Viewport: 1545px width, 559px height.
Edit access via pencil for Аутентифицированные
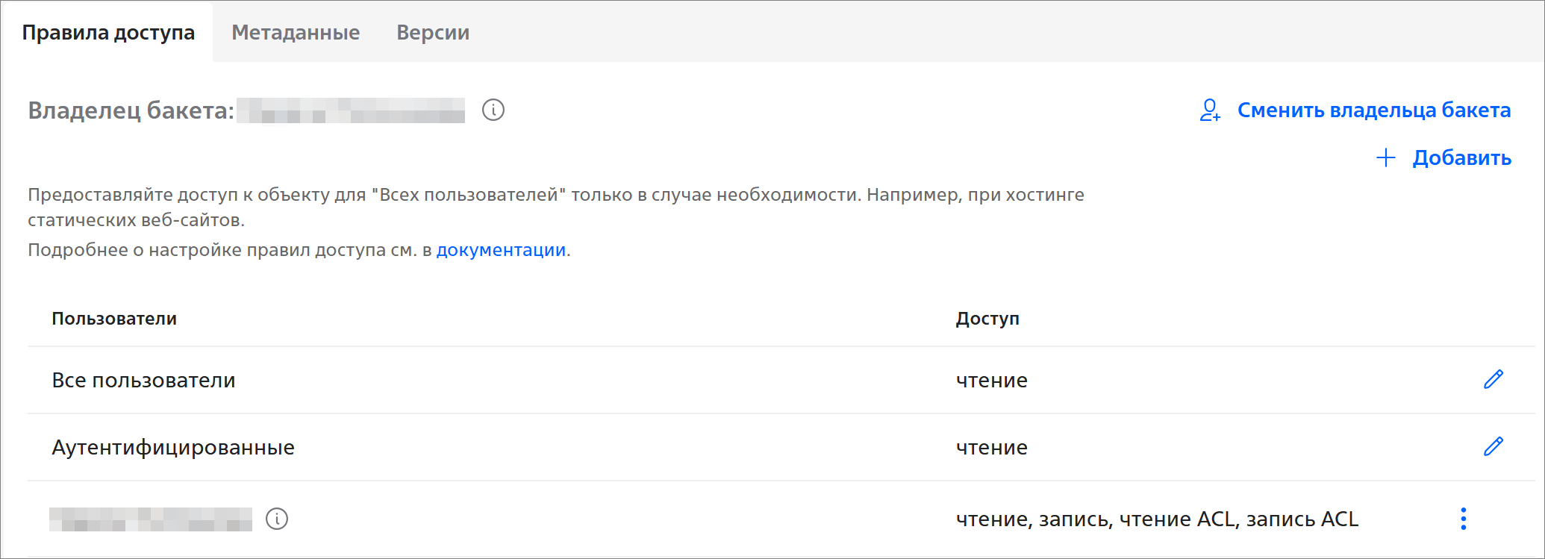click(1493, 447)
